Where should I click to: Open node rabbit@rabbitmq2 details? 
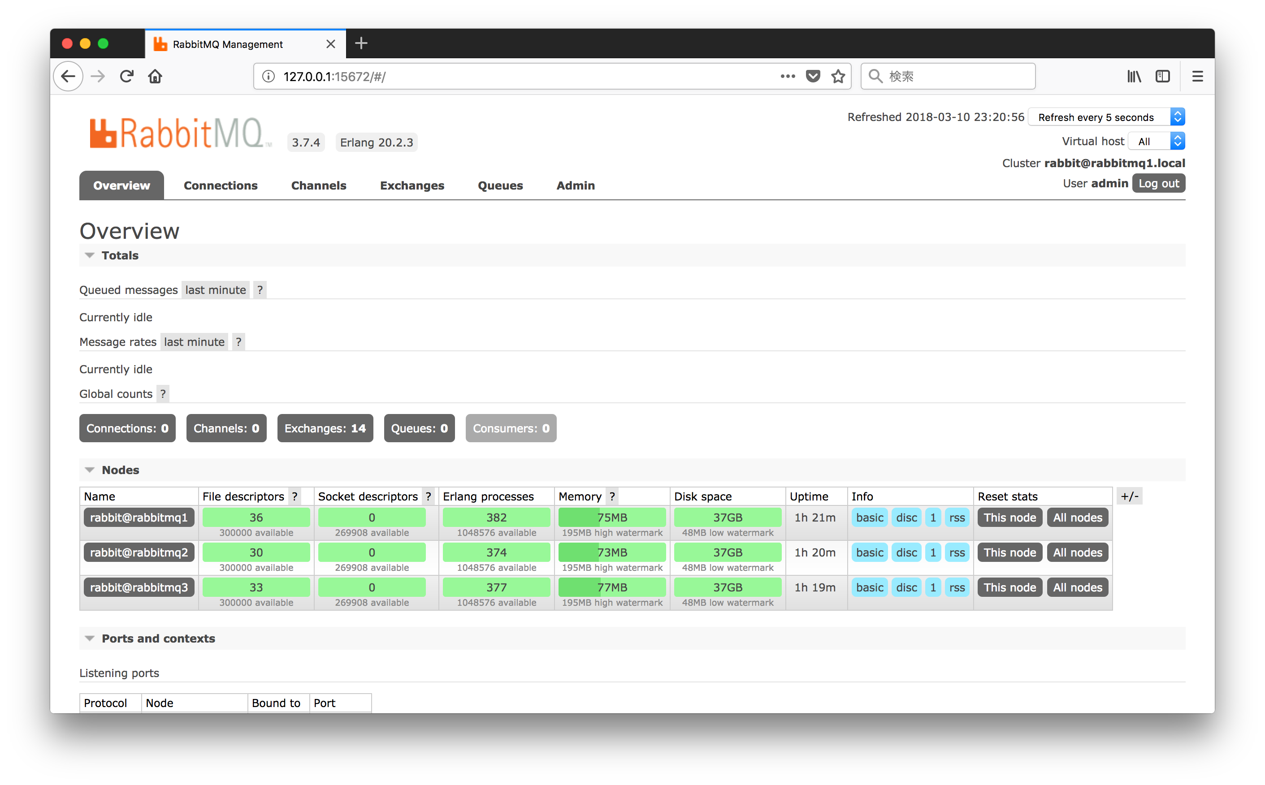point(139,552)
